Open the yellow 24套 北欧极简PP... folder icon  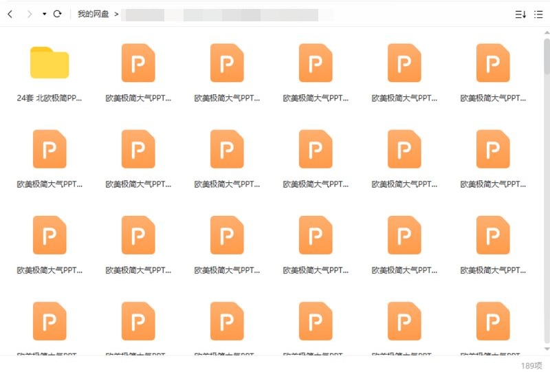pyautogui.click(x=49, y=63)
